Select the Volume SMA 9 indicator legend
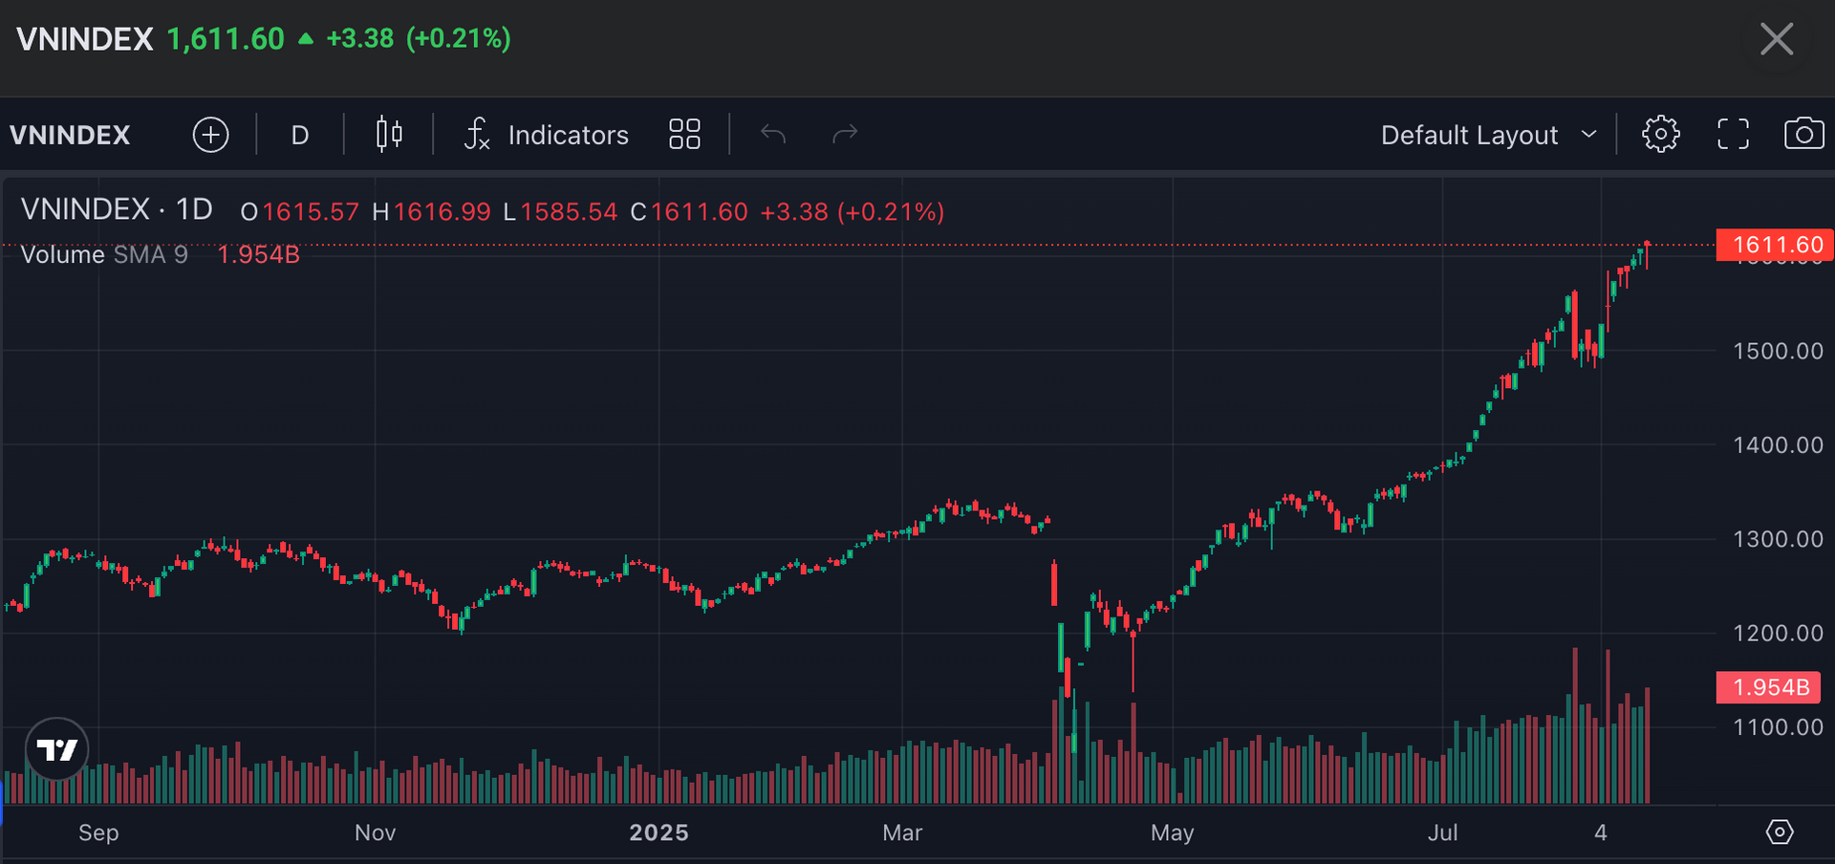Image resolution: width=1835 pixels, height=864 pixels. click(x=104, y=254)
